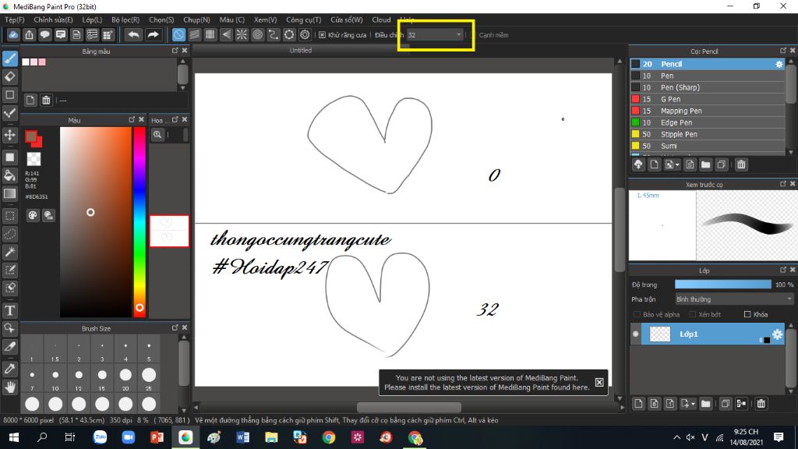Image resolution: width=798 pixels, height=449 pixels.
Task: Open the Chọn(S) menu
Action: pos(161,19)
